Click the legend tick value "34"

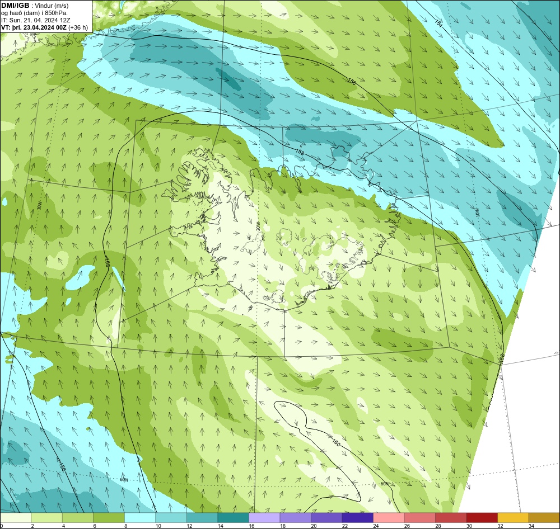pyautogui.click(x=531, y=526)
